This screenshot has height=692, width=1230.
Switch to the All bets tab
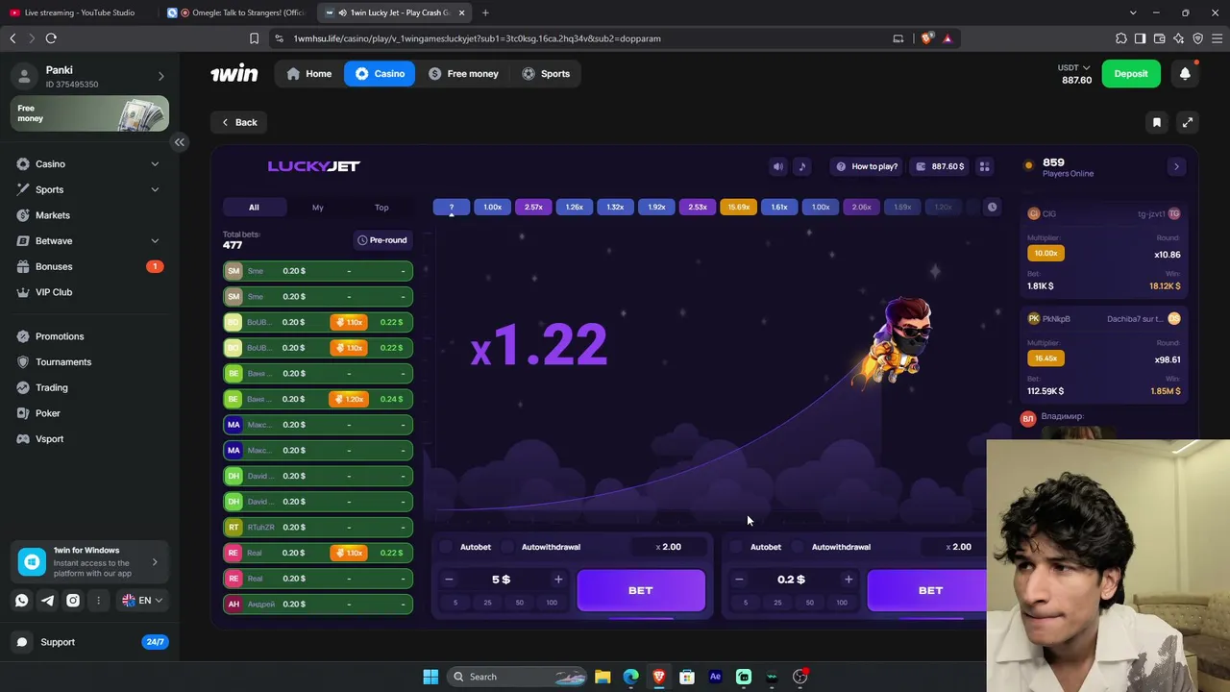point(254,208)
